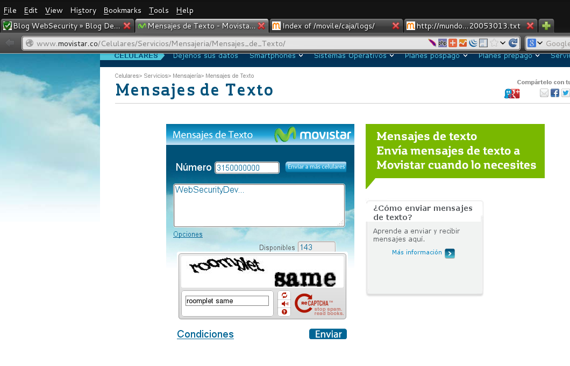570x366 pixels.
Task: Expand the Planes prepago nav dropdown
Action: tap(509, 56)
